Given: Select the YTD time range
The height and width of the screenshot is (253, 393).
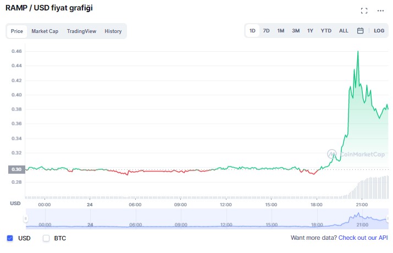Looking at the screenshot, I should [x=326, y=31].
